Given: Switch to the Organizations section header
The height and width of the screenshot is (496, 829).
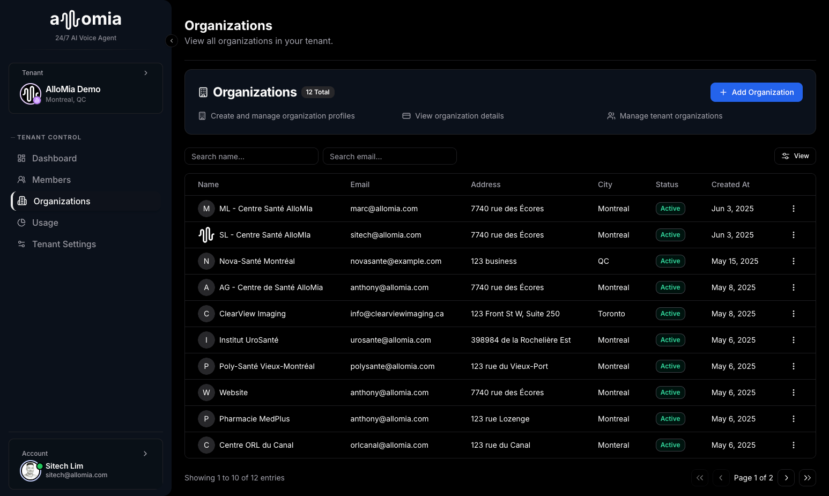Looking at the screenshot, I should tap(255, 92).
